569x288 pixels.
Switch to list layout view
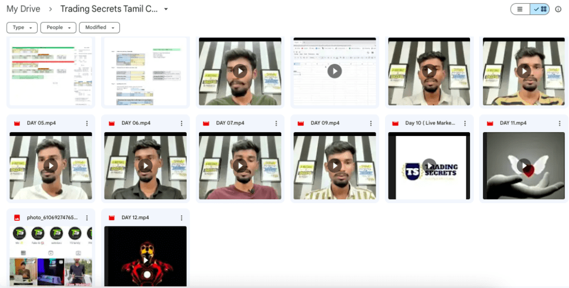[520, 9]
